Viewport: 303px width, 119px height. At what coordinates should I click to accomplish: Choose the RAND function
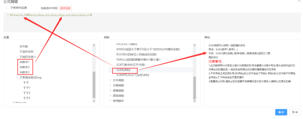148,49
